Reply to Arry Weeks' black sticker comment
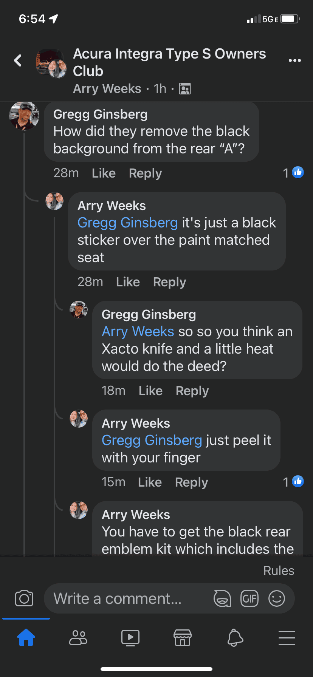313x677 pixels. click(x=169, y=282)
